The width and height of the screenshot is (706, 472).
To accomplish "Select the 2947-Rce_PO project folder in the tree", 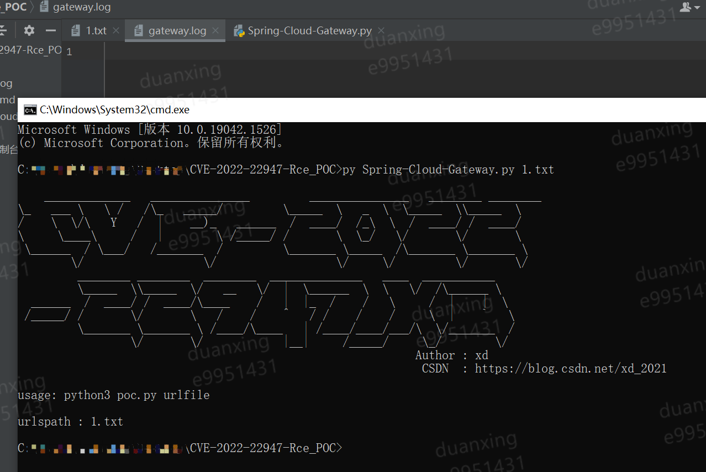I will pyautogui.click(x=30, y=50).
